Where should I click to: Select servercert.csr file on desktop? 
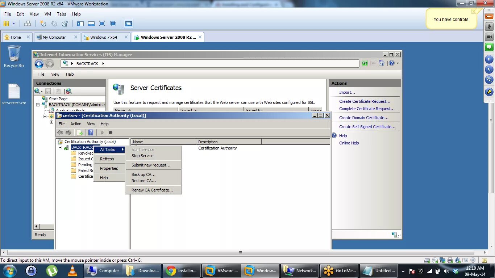coord(14,94)
